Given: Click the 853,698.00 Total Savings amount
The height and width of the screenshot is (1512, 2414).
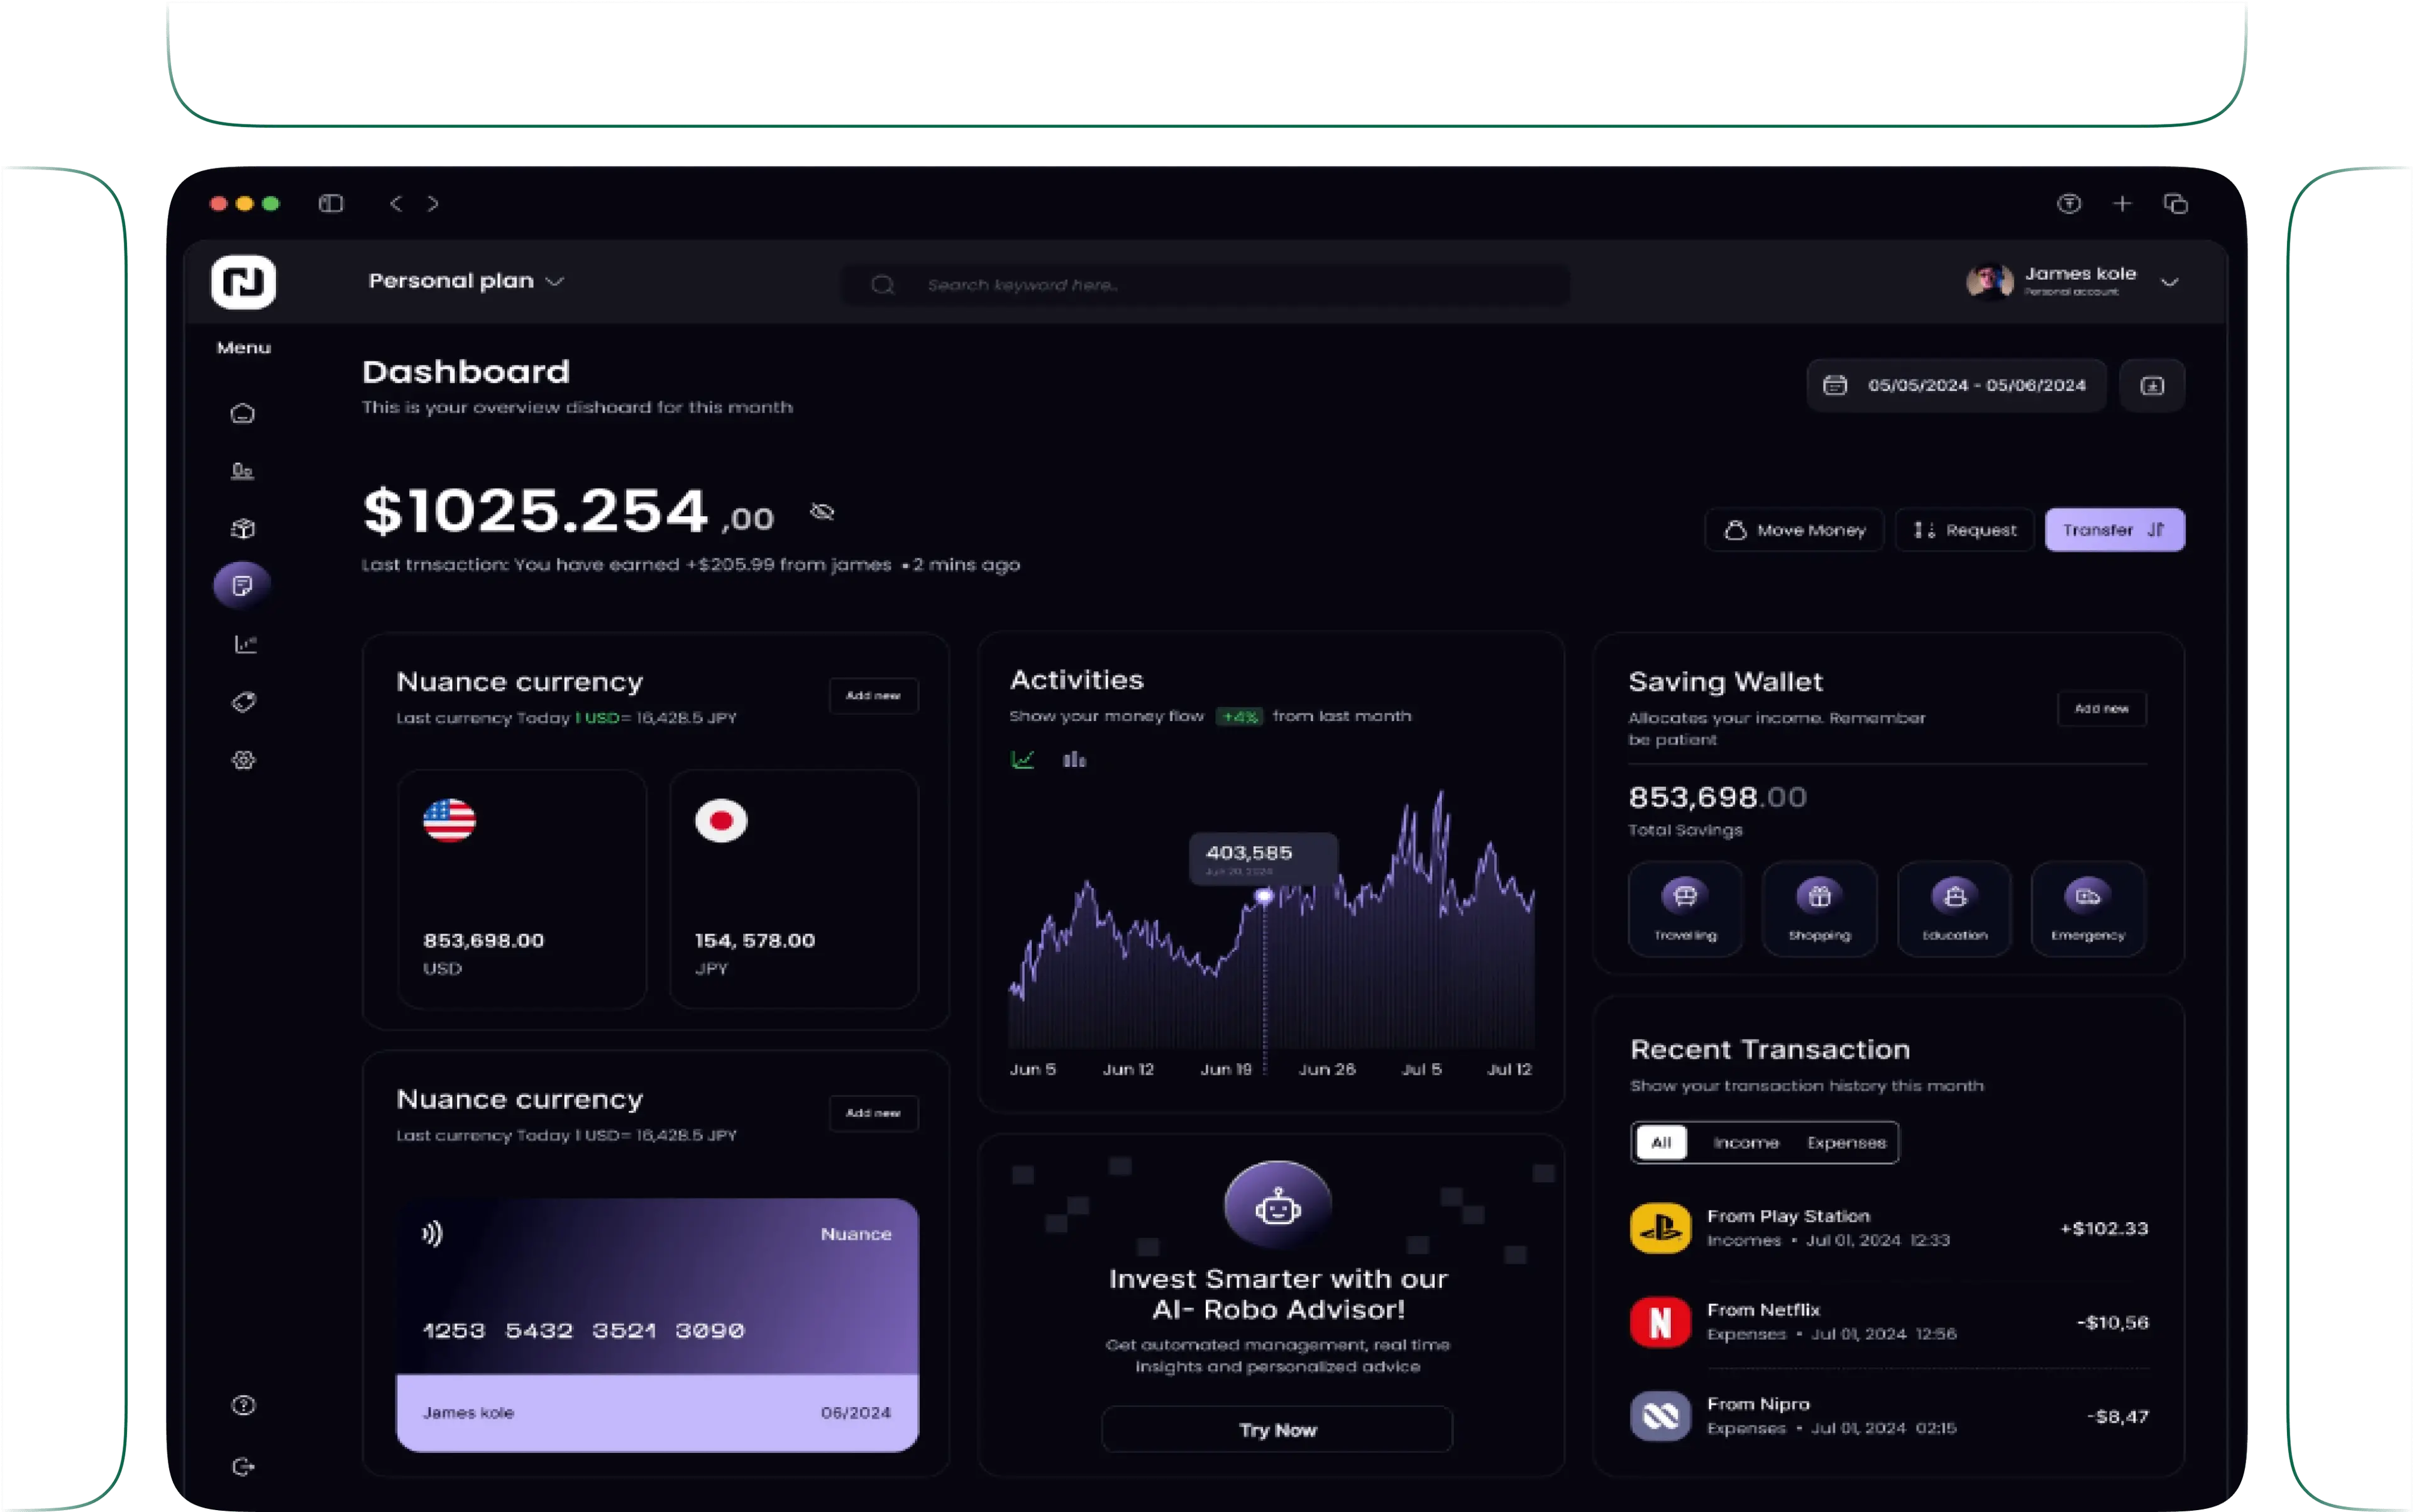Looking at the screenshot, I should (x=1717, y=797).
